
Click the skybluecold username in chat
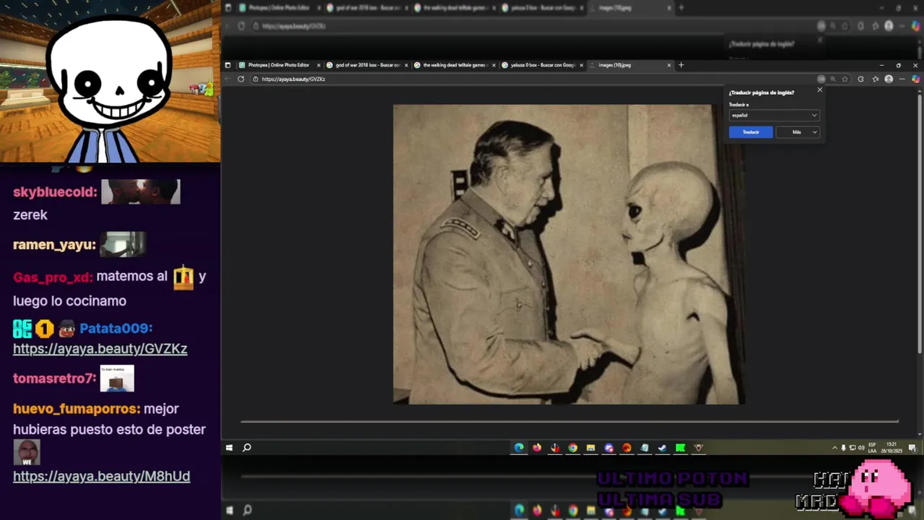(55, 193)
